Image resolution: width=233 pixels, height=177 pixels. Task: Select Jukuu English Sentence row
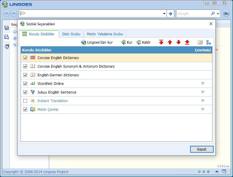pos(117,92)
